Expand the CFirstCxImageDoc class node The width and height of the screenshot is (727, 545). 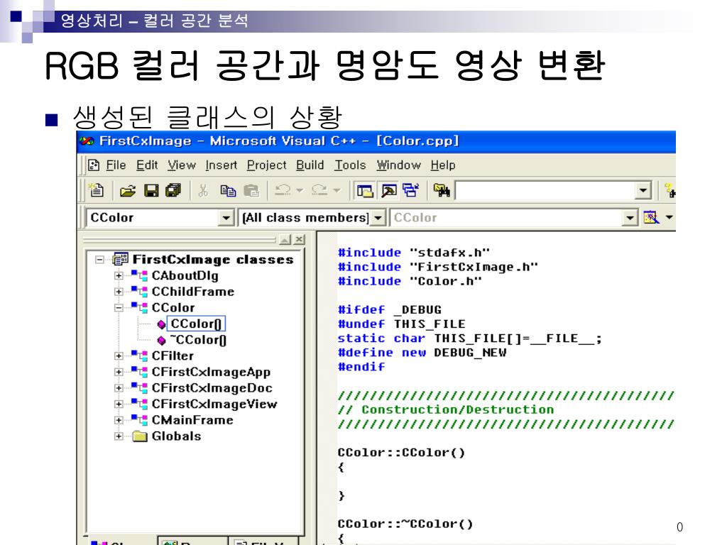click(x=119, y=388)
